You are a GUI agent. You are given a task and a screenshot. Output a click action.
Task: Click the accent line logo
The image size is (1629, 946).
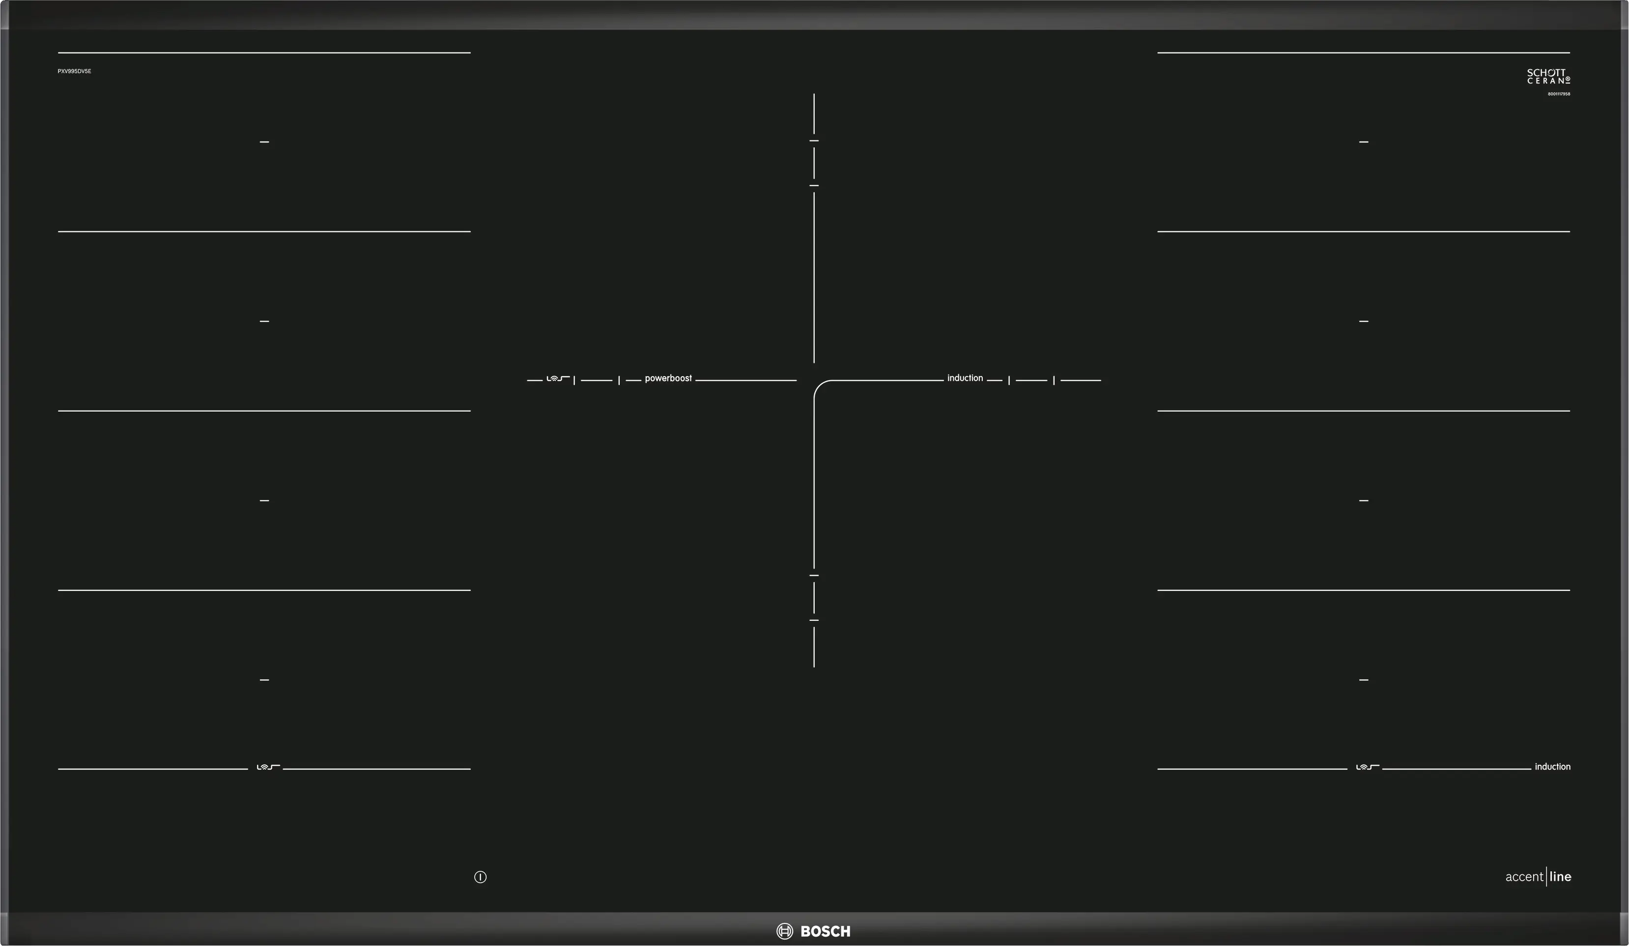[1538, 877]
